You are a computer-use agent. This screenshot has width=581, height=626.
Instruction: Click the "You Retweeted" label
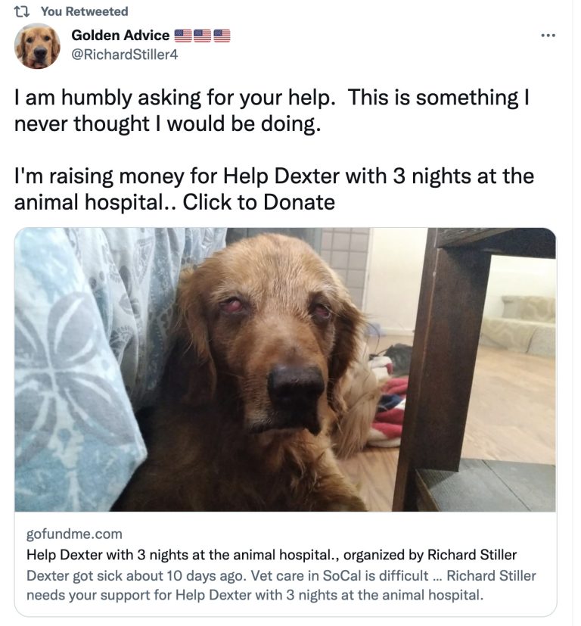point(84,11)
